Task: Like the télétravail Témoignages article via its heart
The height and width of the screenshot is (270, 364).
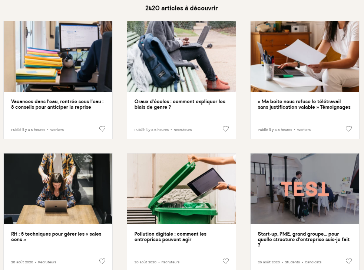Action: click(349, 129)
